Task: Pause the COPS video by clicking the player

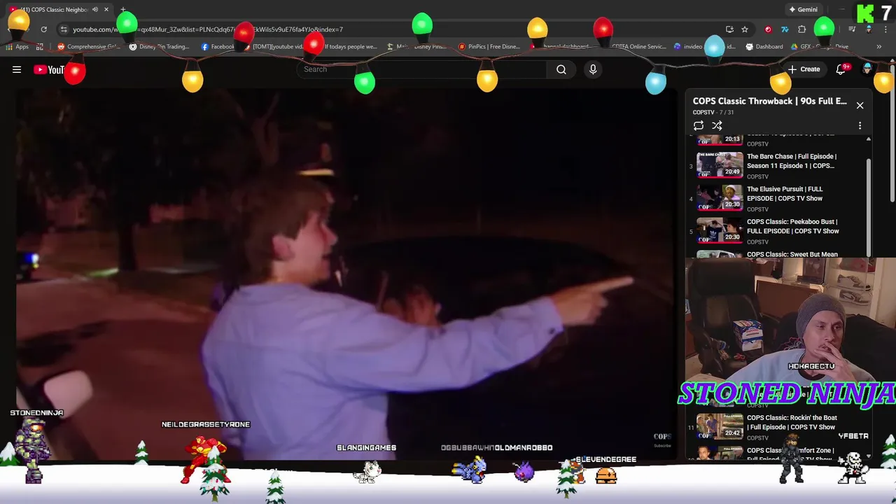Action: click(x=346, y=273)
